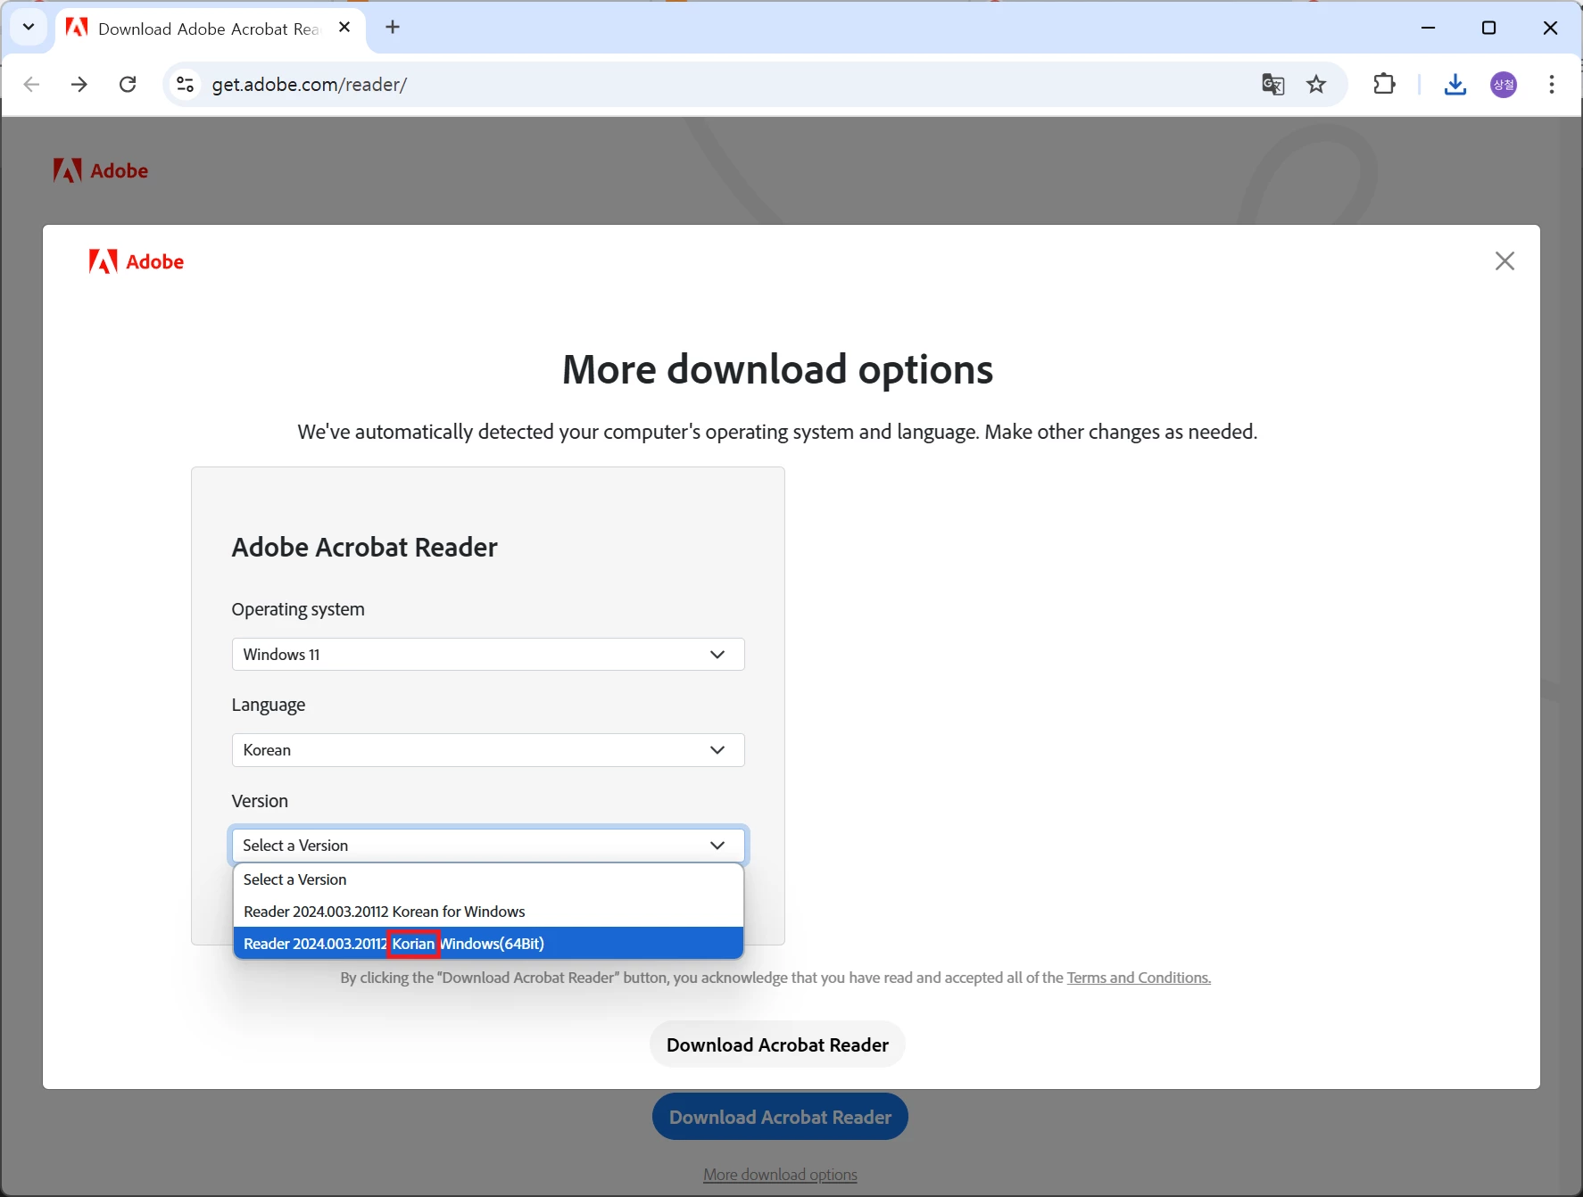Open the Operating system dropdown Windows 11

tap(488, 655)
